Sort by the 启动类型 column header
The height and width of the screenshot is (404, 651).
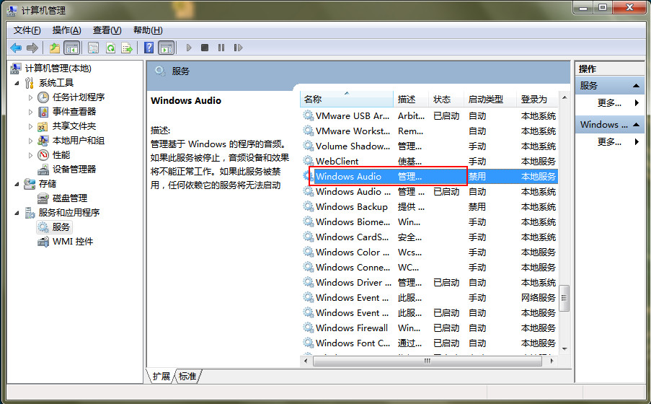(x=490, y=100)
